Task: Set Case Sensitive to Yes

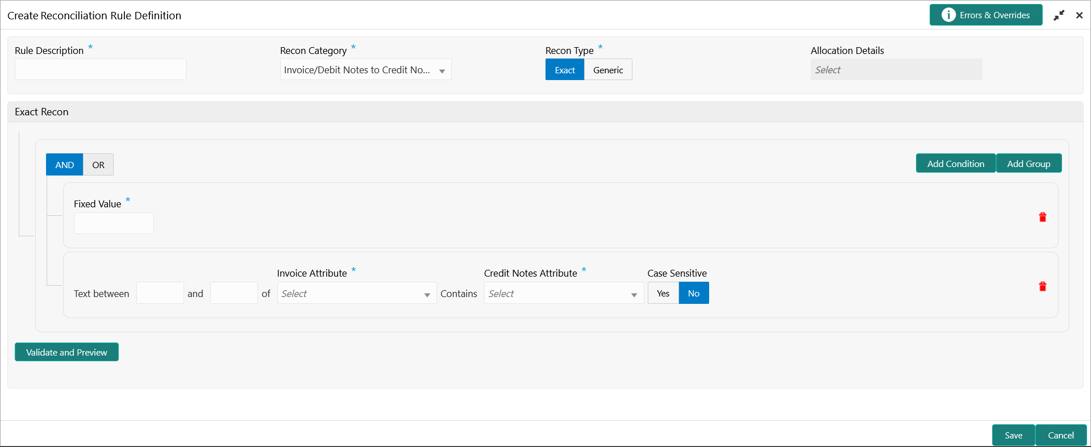Action: pyautogui.click(x=663, y=293)
